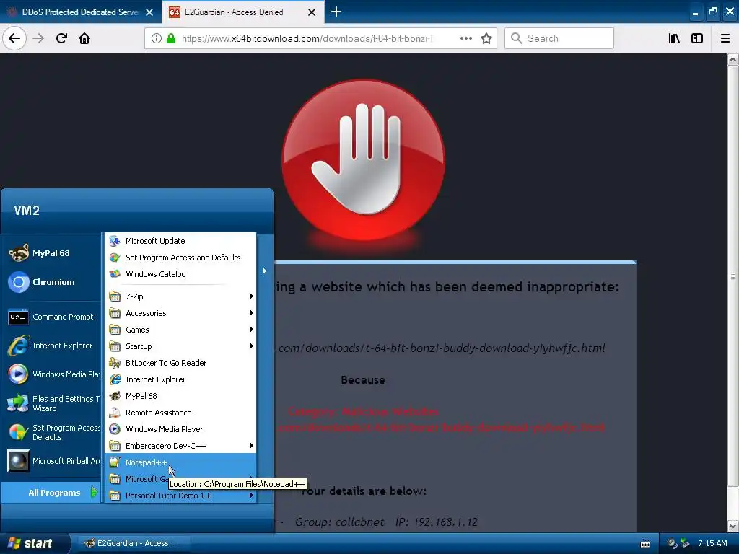Launch MyPal 68 from pinned start list
This screenshot has width=739, height=554.
pyautogui.click(x=51, y=253)
